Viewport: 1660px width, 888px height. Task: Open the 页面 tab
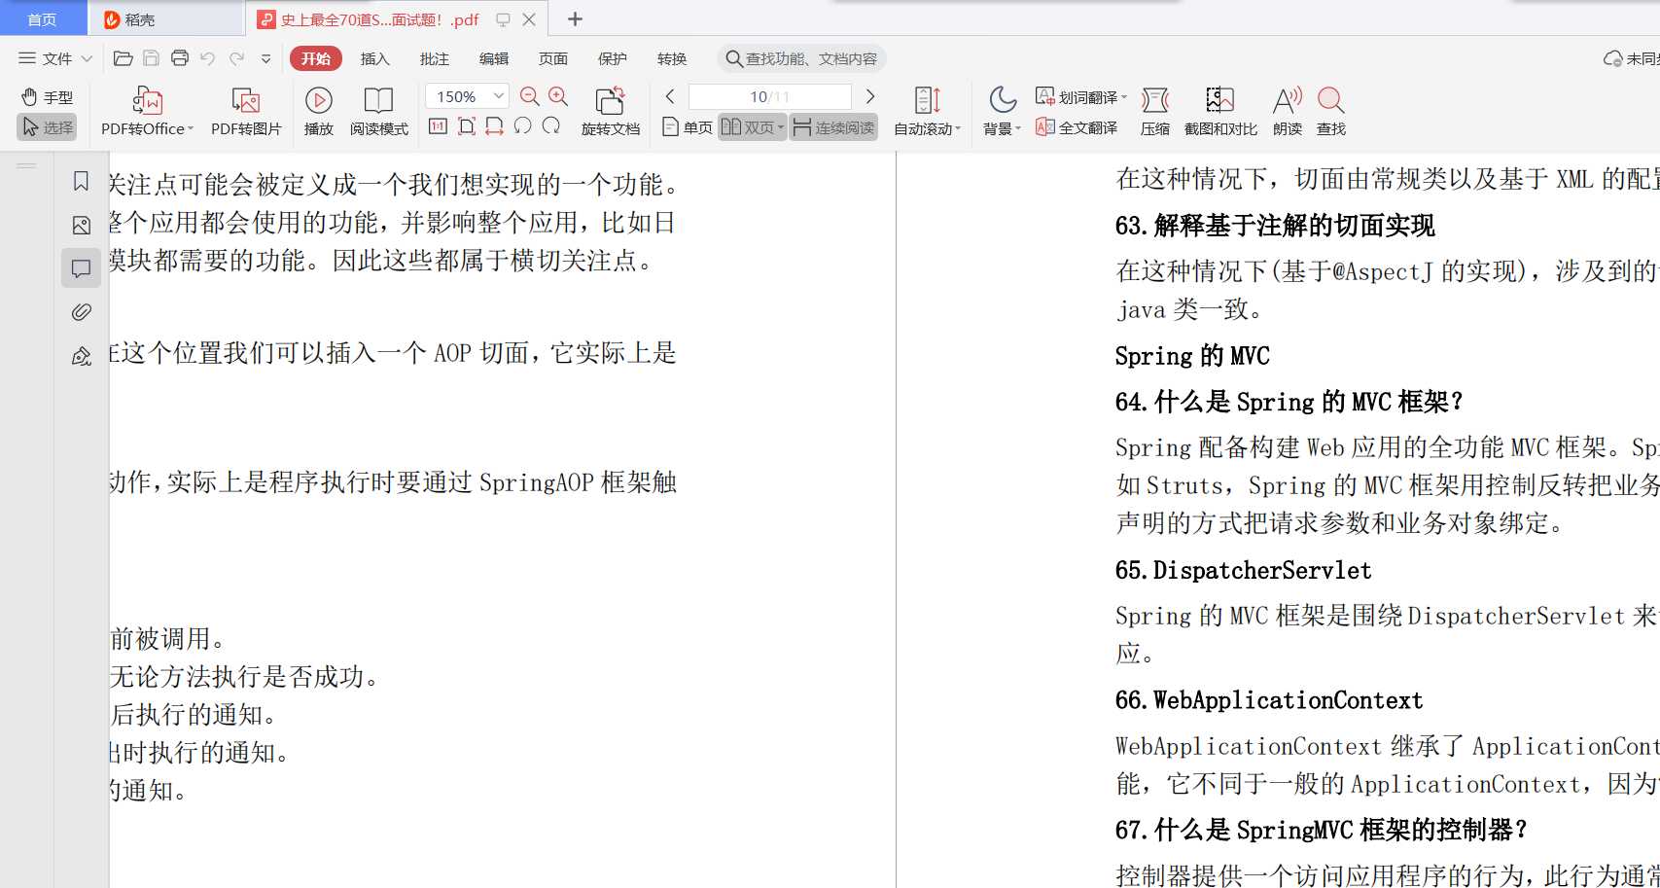(552, 58)
